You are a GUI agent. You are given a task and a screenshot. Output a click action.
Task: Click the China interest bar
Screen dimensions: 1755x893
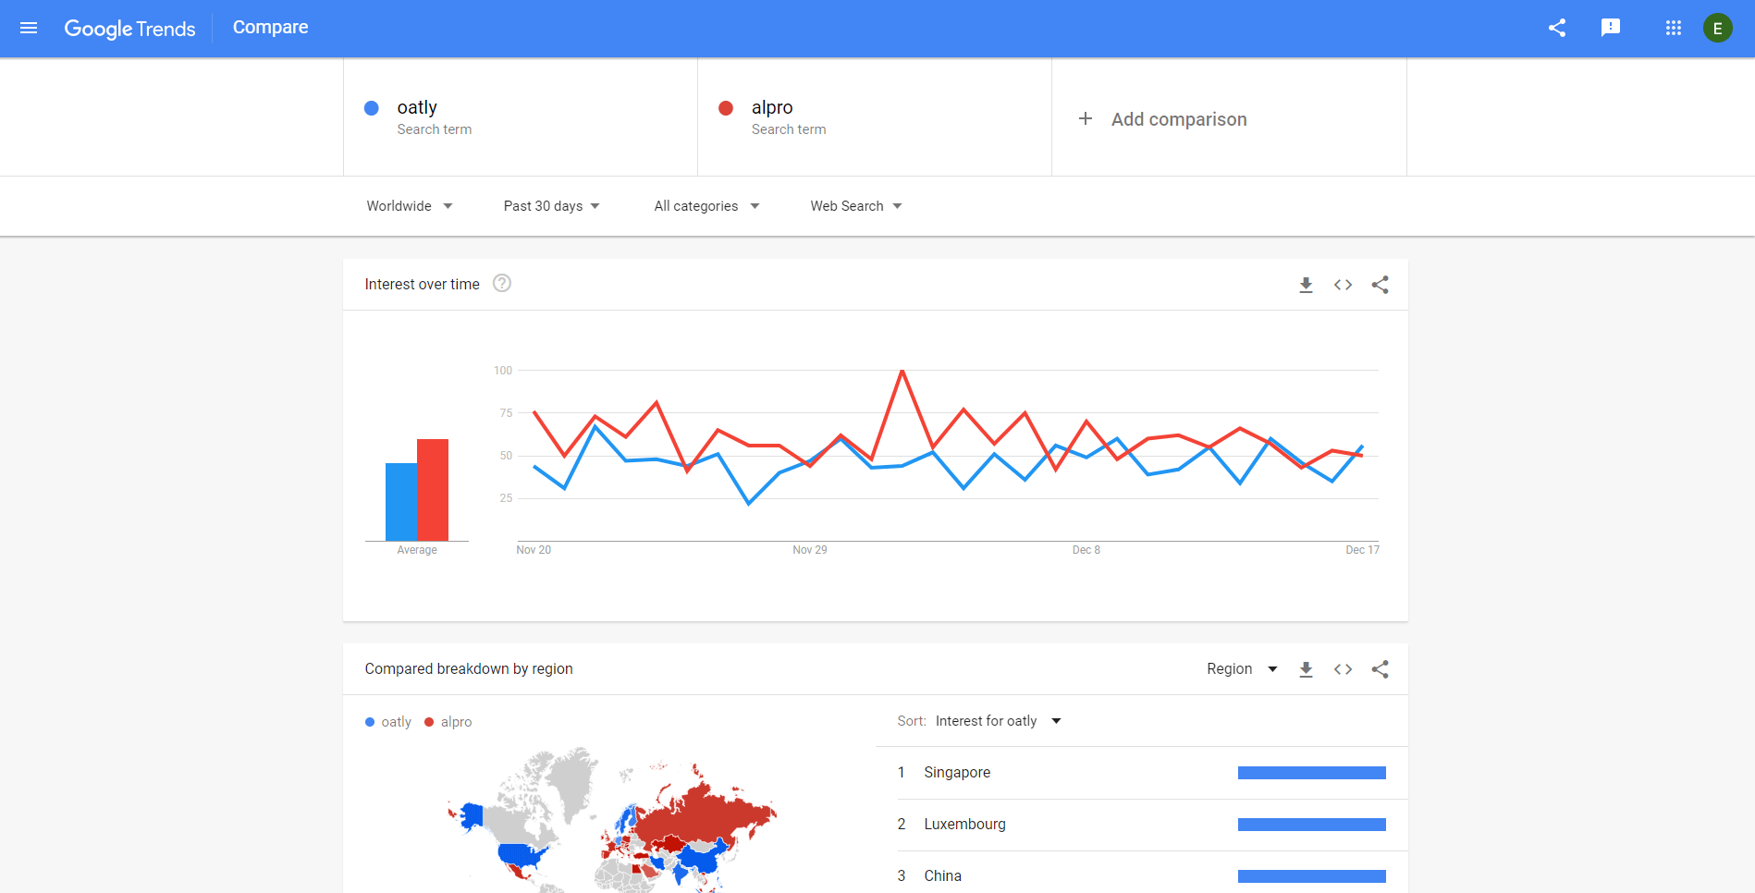(1312, 876)
